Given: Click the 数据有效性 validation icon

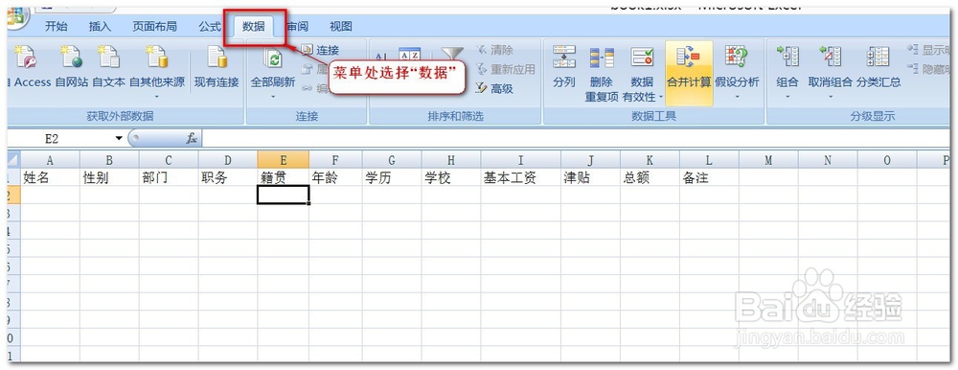Looking at the screenshot, I should (x=642, y=57).
